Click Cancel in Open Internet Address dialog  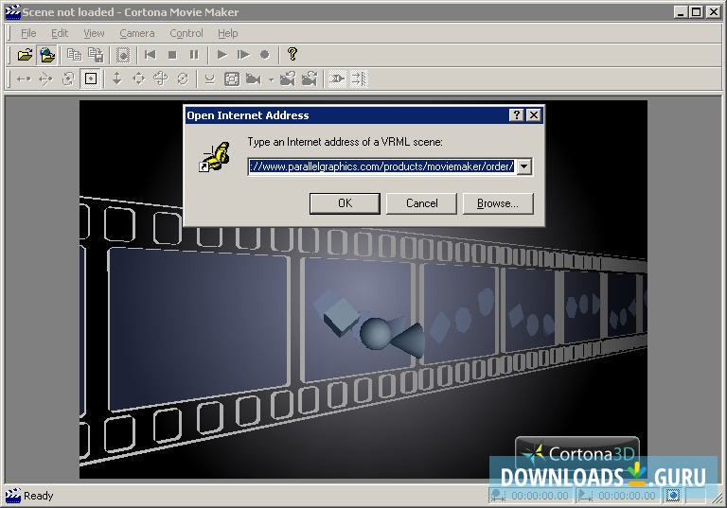421,203
